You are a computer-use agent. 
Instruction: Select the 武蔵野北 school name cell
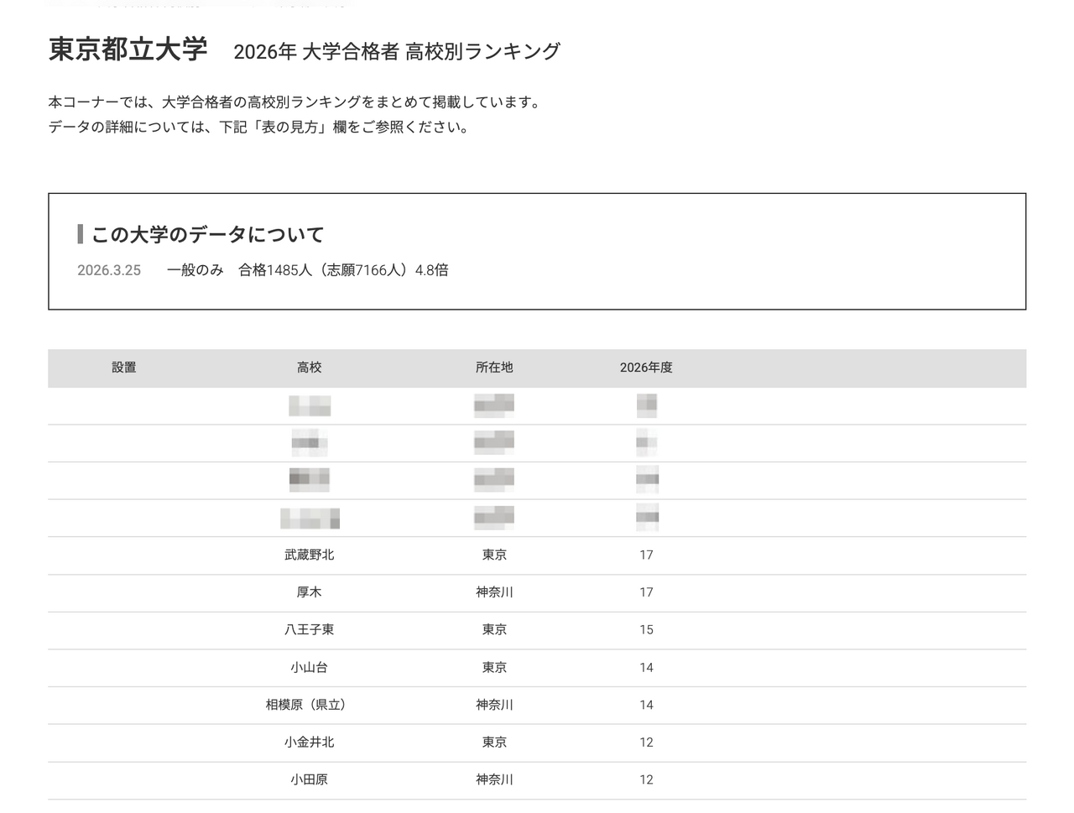pyautogui.click(x=310, y=555)
